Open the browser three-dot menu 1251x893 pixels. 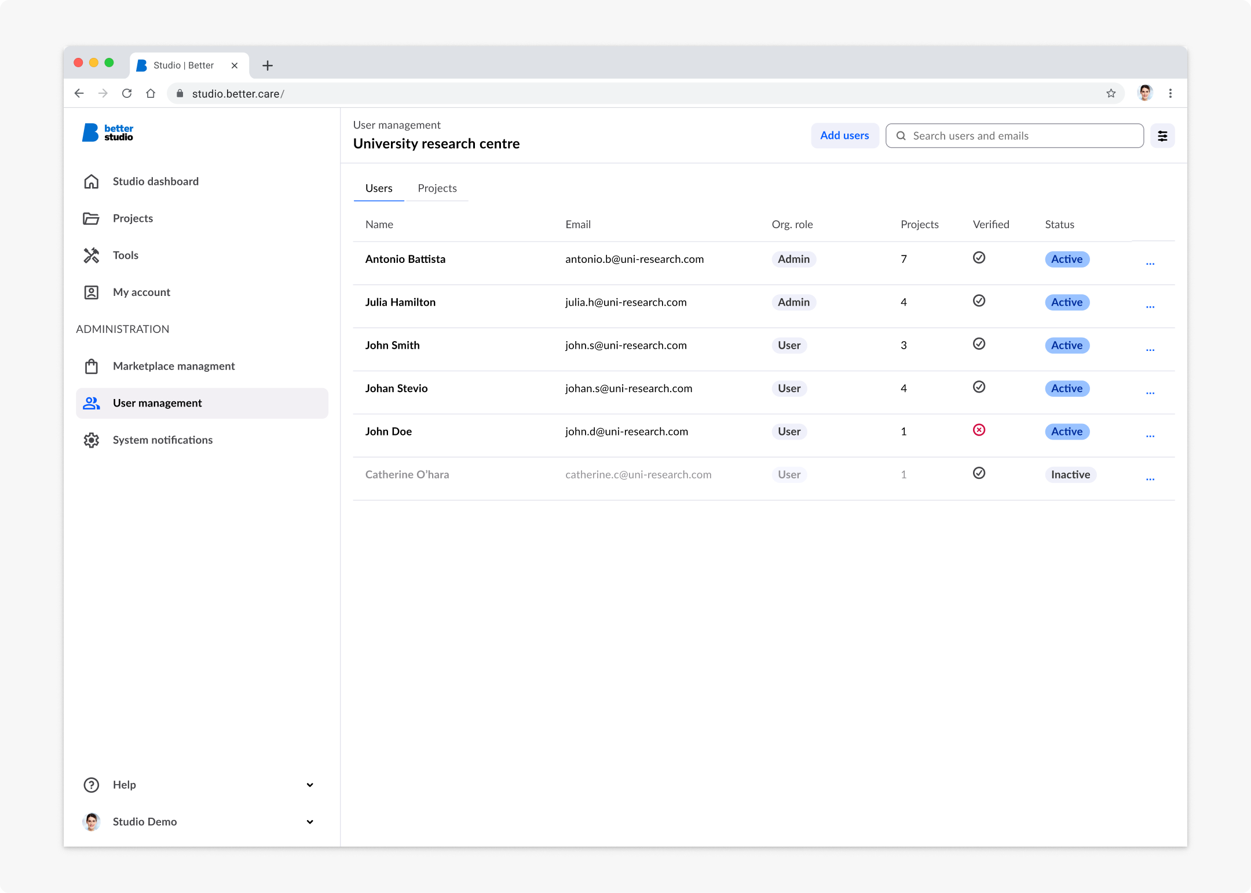coord(1170,93)
